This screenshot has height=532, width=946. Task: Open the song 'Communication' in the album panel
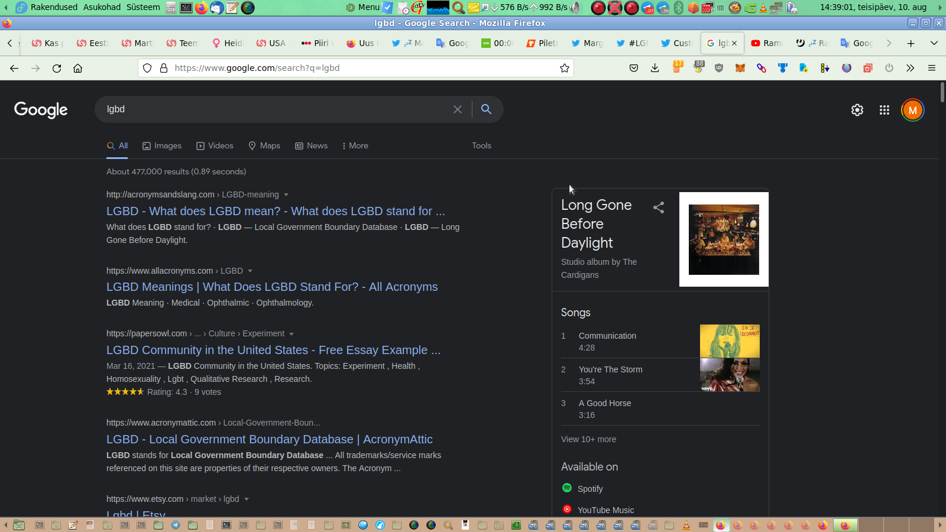tap(607, 336)
